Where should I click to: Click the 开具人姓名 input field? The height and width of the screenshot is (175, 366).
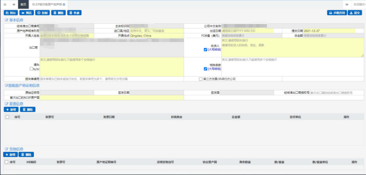tap(67, 36)
